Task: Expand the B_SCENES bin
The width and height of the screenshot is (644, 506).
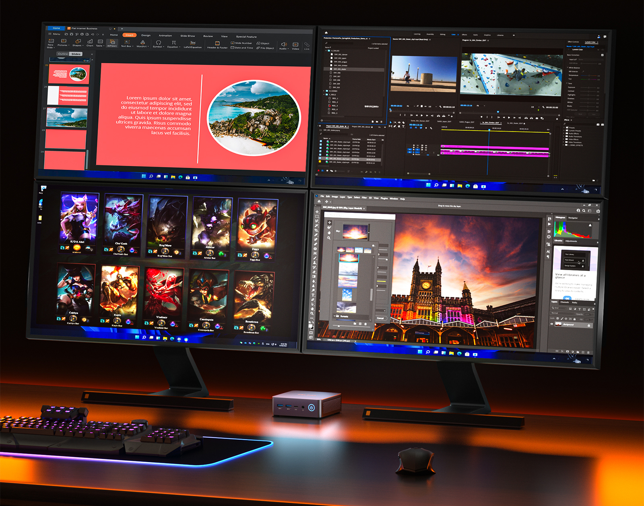Action: click(324, 91)
